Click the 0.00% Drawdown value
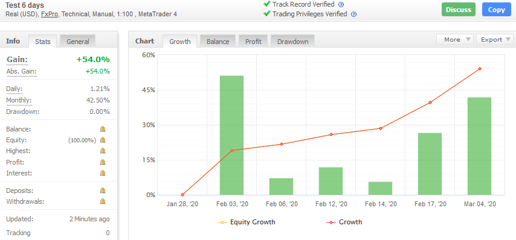 100,112
